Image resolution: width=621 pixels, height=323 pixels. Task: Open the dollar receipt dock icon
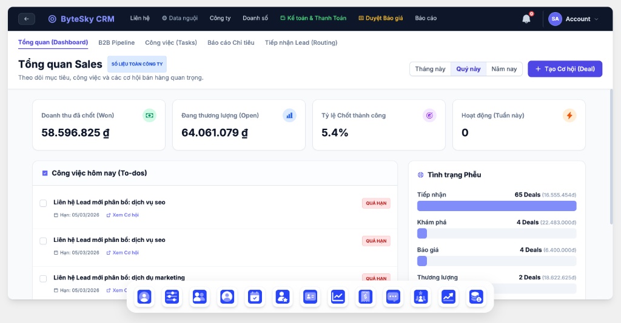(365, 297)
